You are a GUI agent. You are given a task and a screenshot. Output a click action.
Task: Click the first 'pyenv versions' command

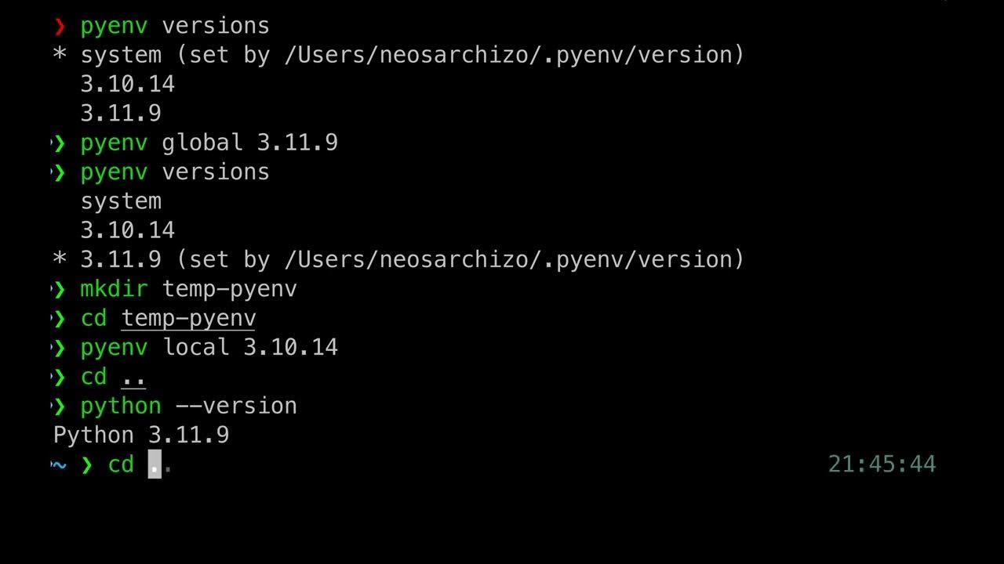tap(175, 26)
